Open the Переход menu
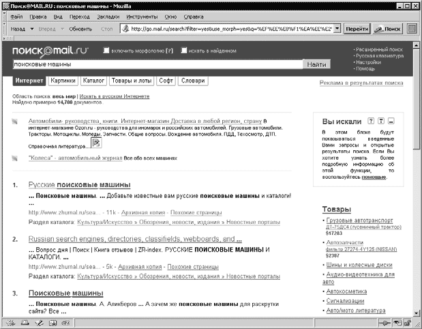The height and width of the screenshot is (329, 422). (80, 16)
